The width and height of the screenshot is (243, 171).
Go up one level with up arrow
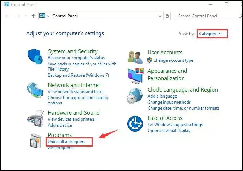pos(34,16)
